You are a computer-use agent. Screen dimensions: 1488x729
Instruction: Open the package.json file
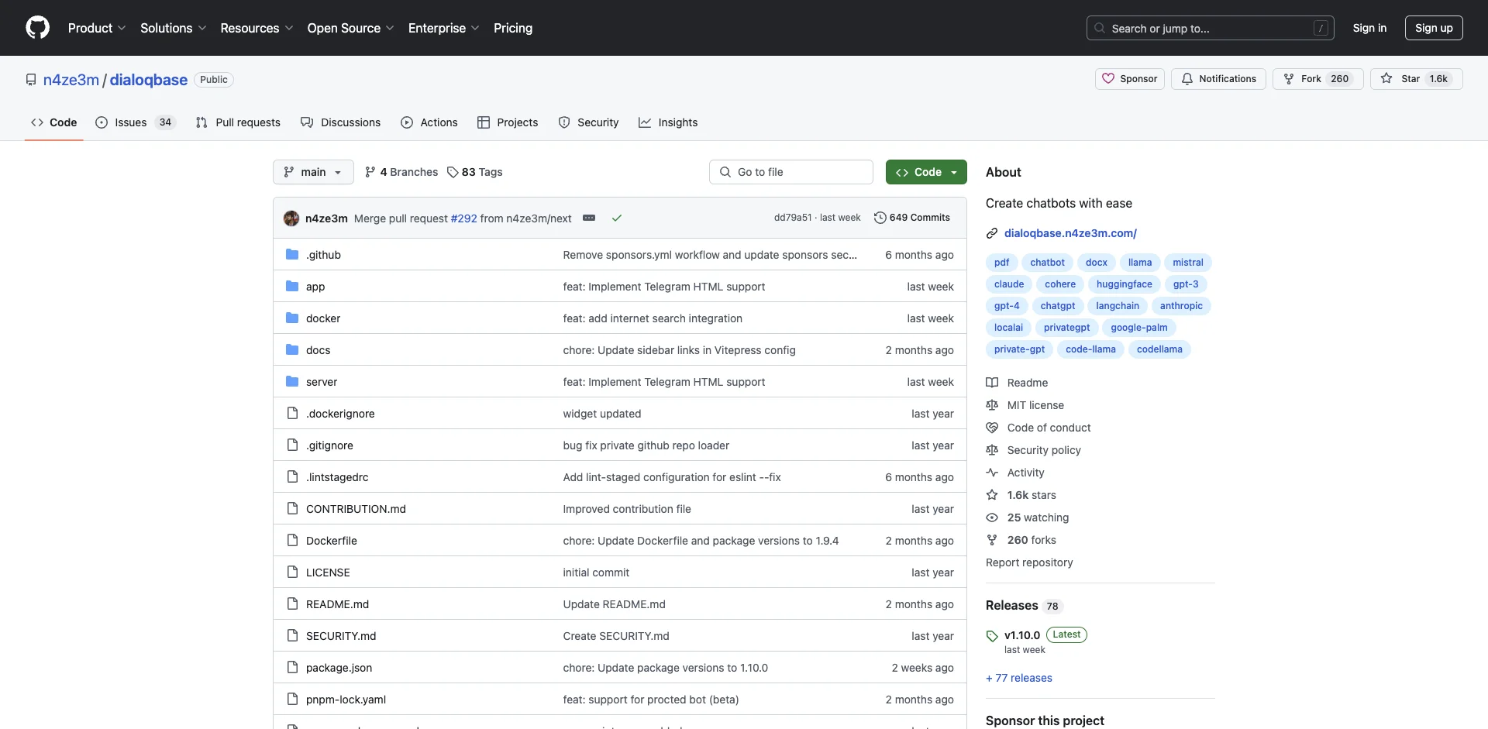(x=339, y=668)
